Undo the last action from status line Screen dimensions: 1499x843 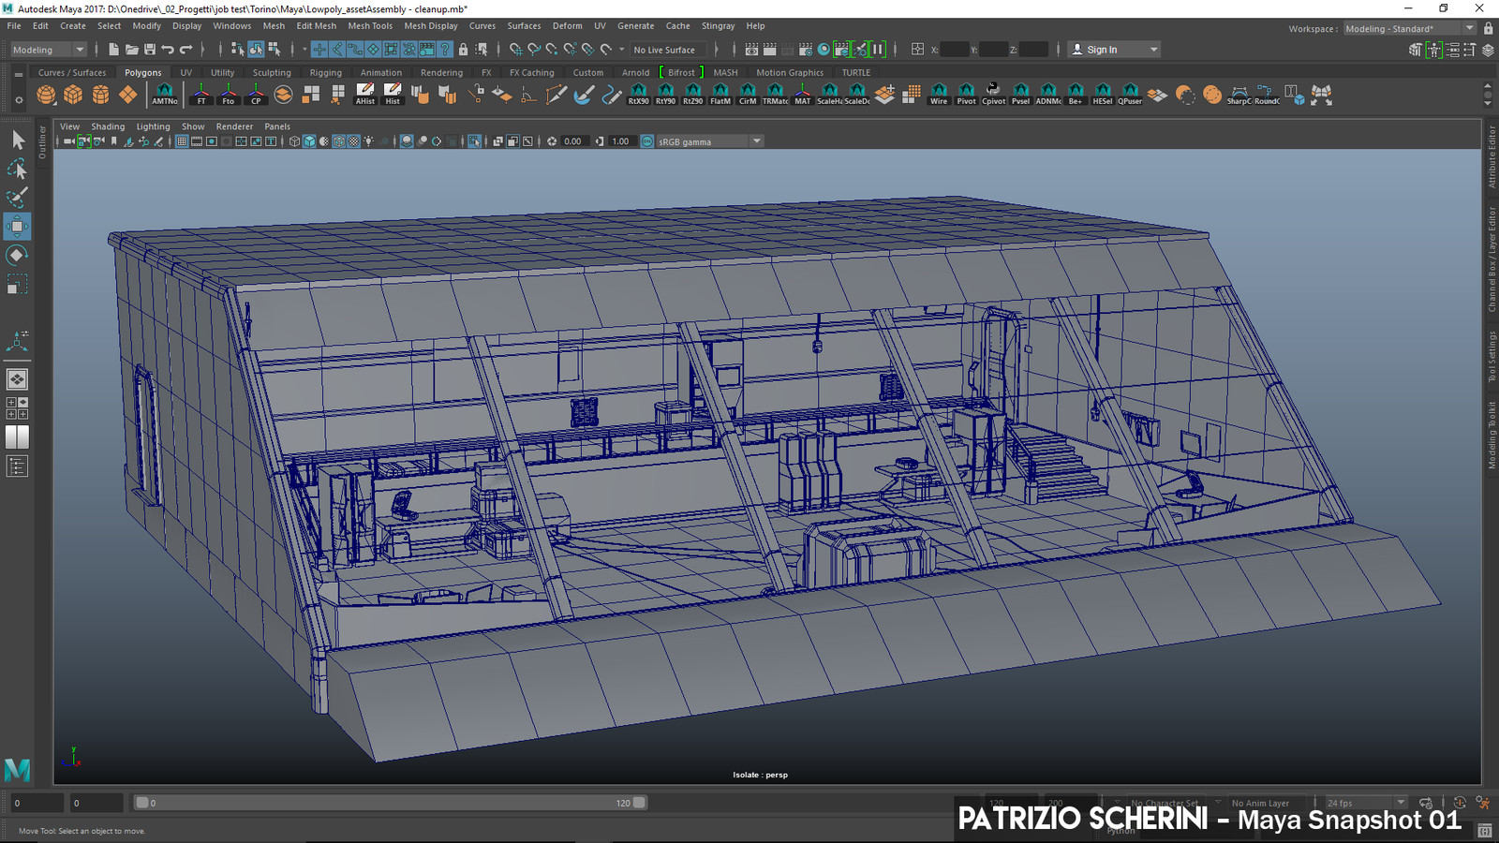coord(168,50)
